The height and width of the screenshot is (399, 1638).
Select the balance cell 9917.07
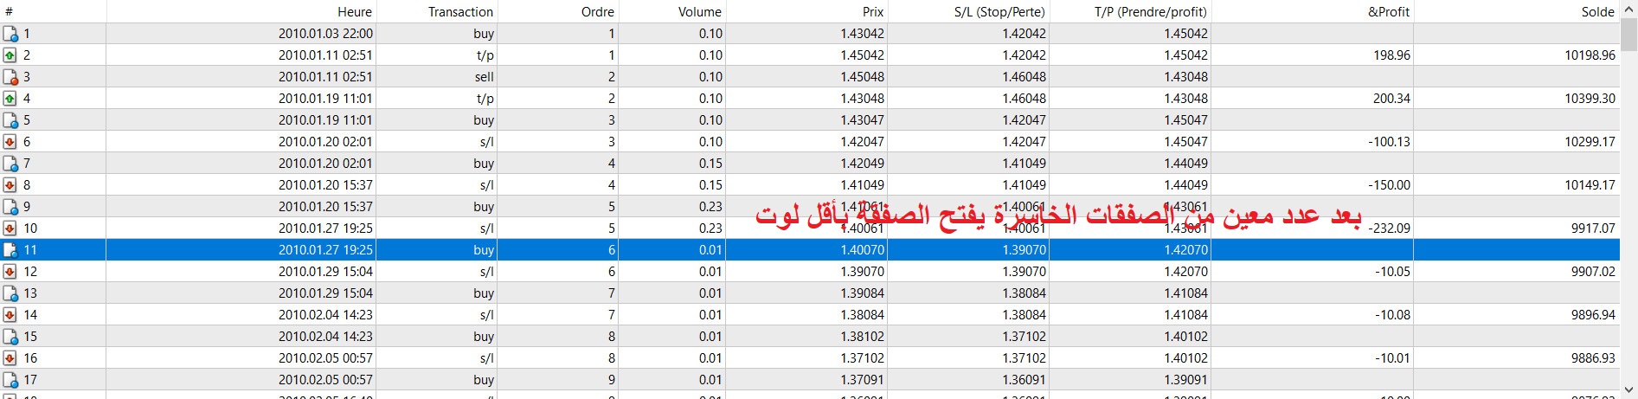click(1592, 228)
